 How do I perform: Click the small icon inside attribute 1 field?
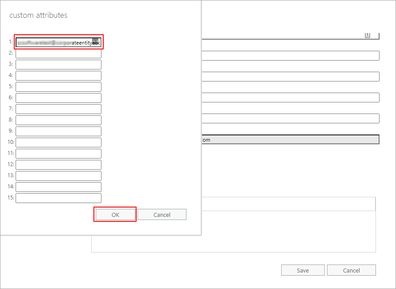pyautogui.click(x=95, y=42)
